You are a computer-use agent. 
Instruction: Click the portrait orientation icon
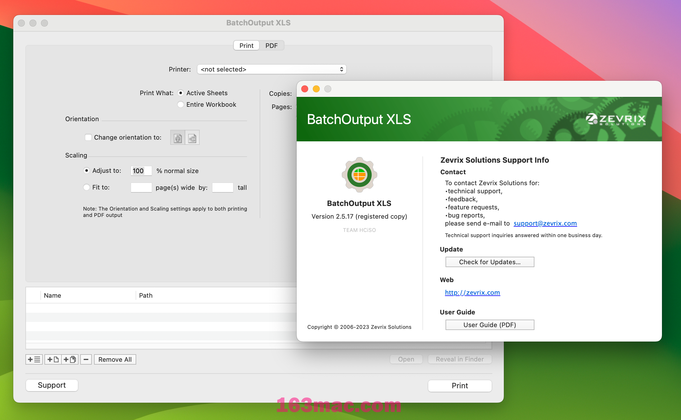pyautogui.click(x=177, y=137)
